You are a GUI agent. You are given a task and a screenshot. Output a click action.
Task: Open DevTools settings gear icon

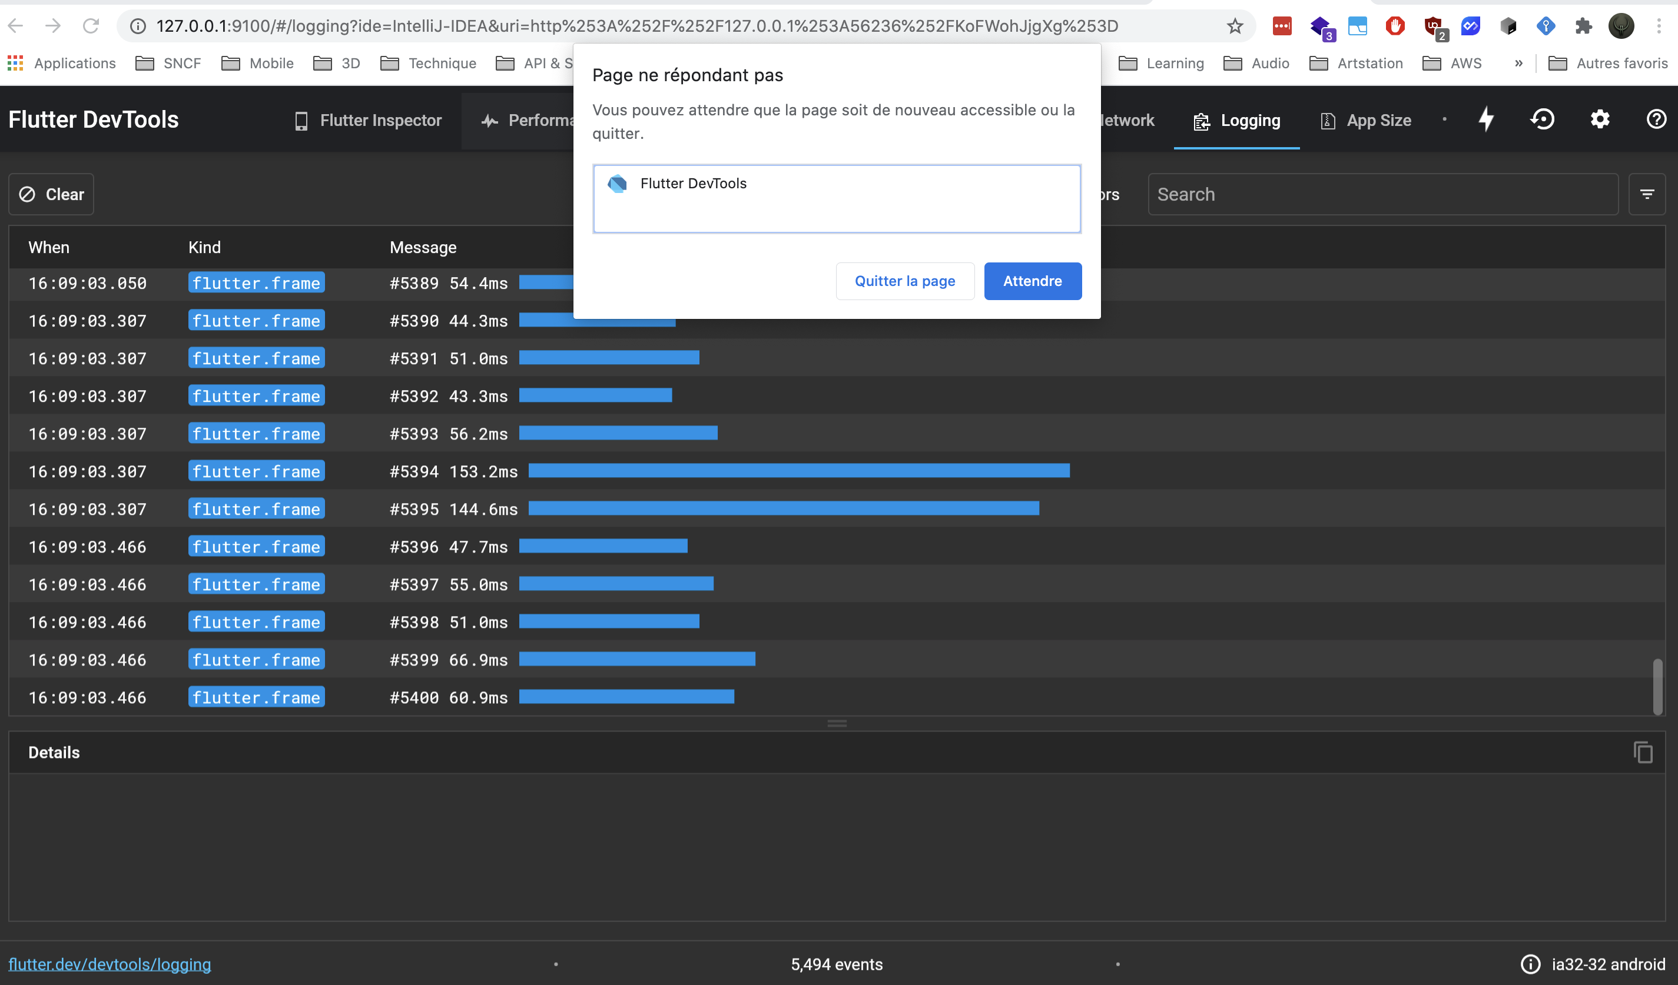(1600, 120)
